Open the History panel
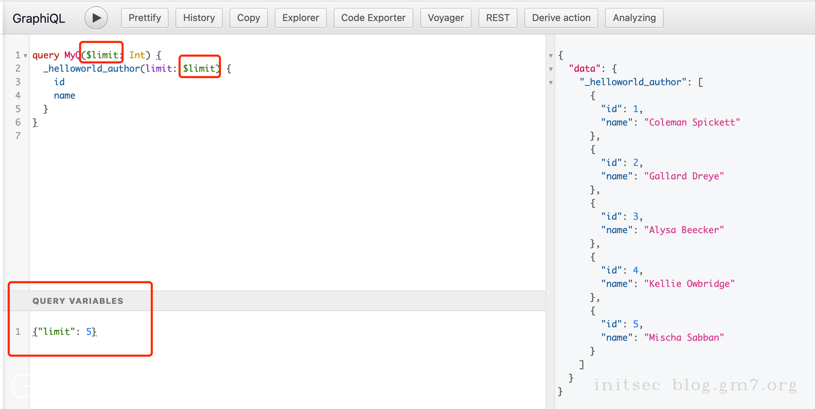Screen dimensions: 815x409 click(199, 18)
